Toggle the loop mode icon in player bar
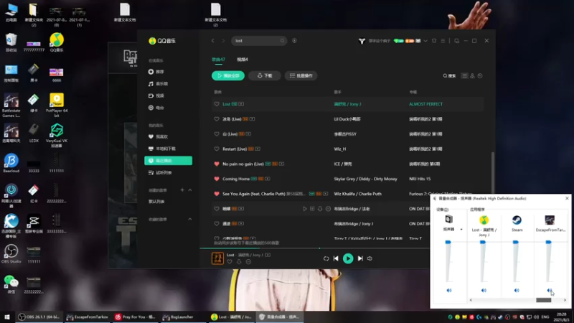This screenshot has width=574, height=323. click(x=326, y=258)
